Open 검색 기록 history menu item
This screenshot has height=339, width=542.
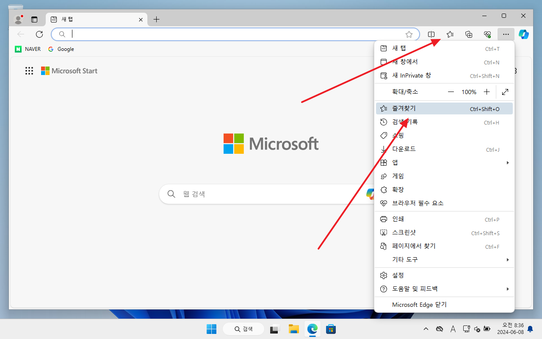(x=444, y=122)
